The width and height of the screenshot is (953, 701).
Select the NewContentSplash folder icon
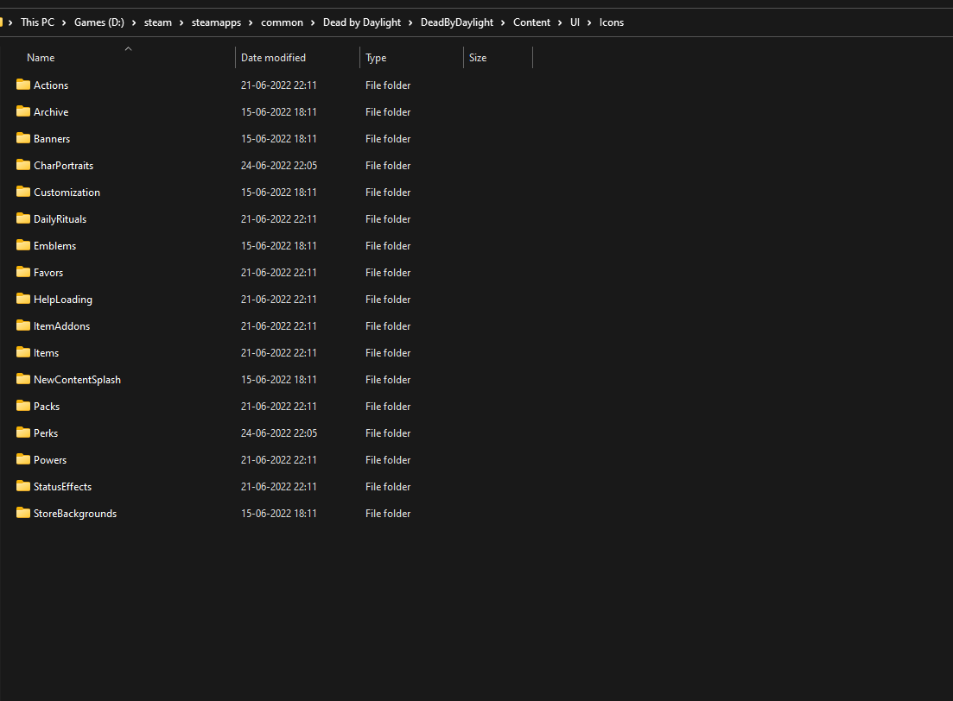pyautogui.click(x=23, y=378)
